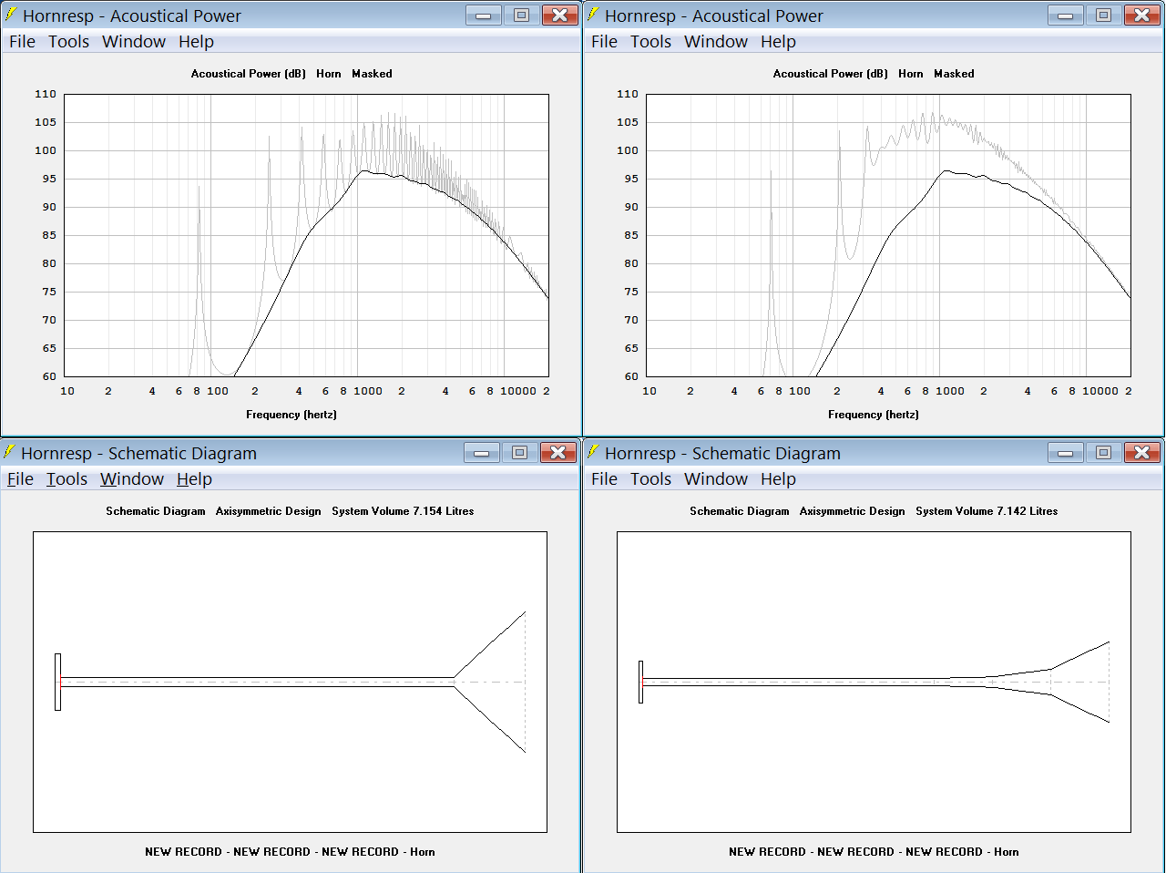
Task: Close the top-right Acoustical Power window
Action: (1141, 15)
